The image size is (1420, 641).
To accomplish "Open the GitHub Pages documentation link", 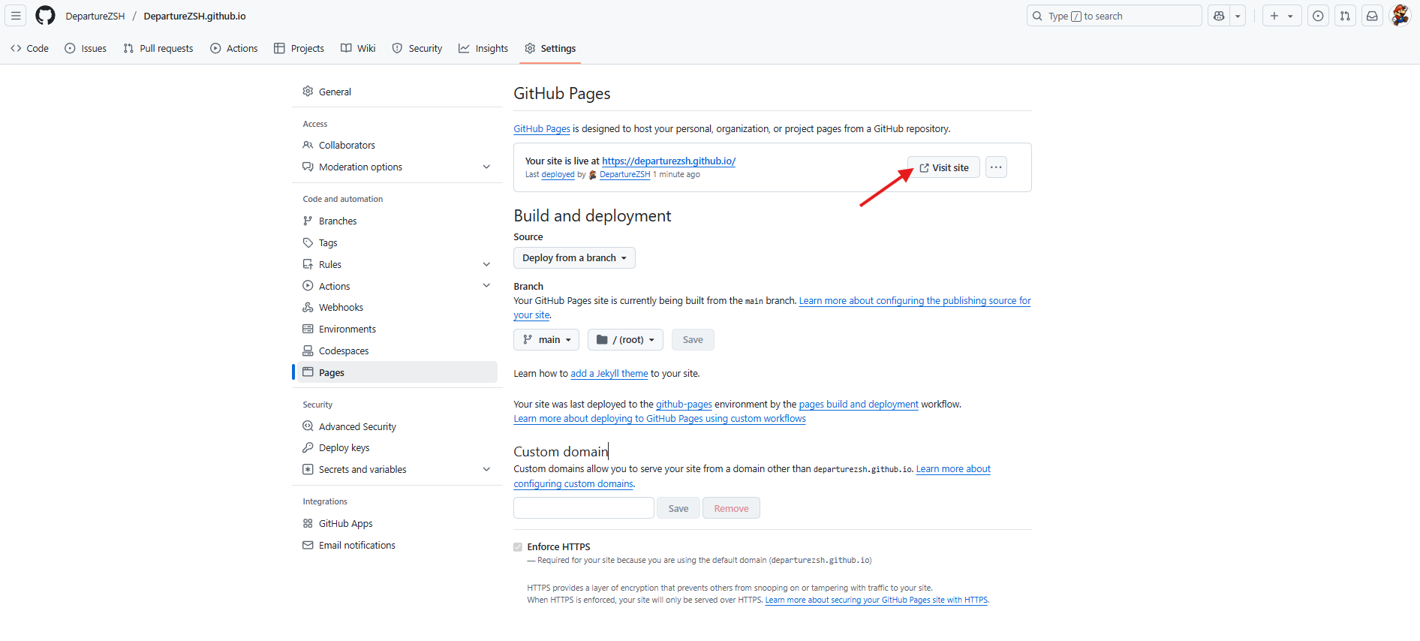I will 542,129.
